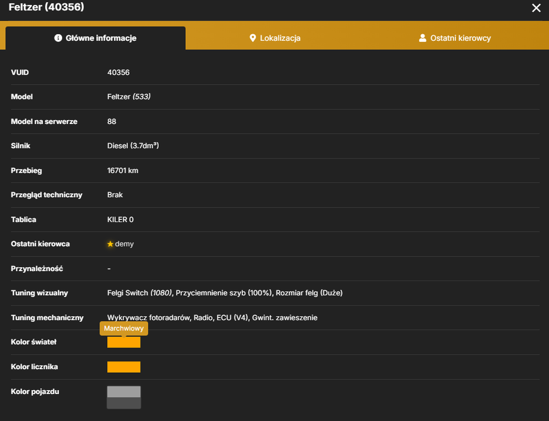
Task: Click the info icon on Główne informacje tab
Action: coord(58,38)
